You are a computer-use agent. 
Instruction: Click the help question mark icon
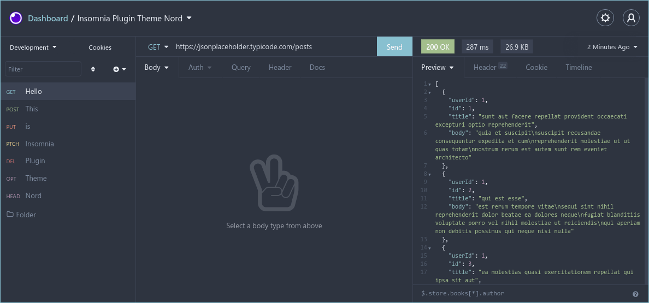(635, 294)
